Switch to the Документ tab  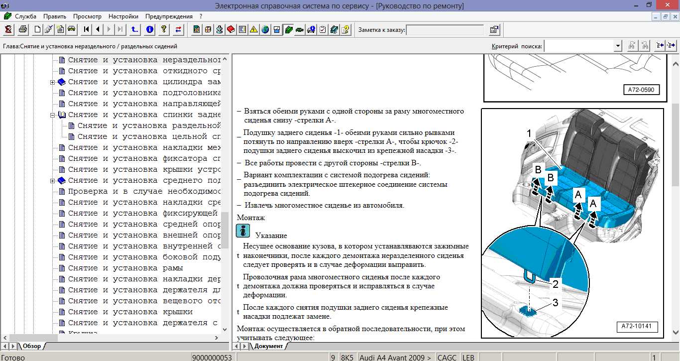(x=268, y=346)
